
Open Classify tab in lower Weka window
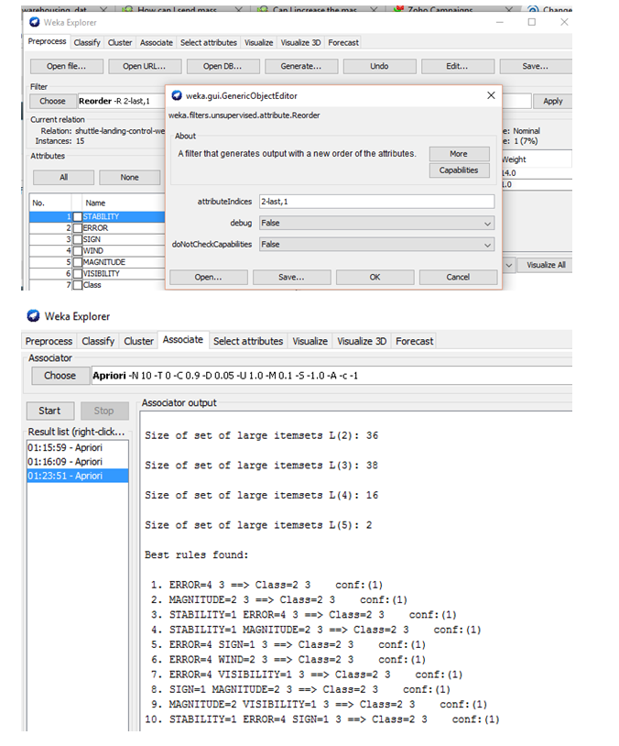(x=98, y=342)
